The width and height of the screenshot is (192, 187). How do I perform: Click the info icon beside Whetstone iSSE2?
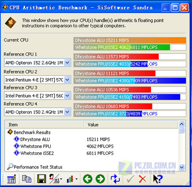17,153
